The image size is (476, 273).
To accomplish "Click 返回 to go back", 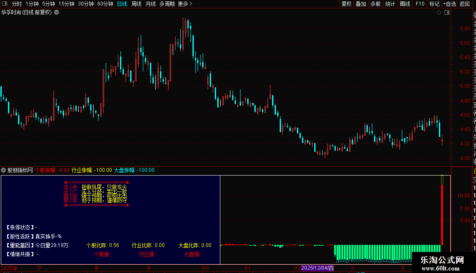I will pos(465,4).
